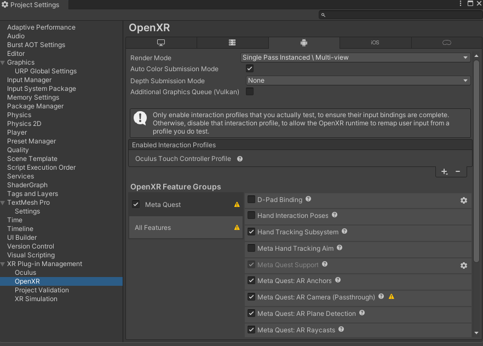The width and height of the screenshot is (483, 346).
Task: Click help icon for Oculus Touch Controller Profile
Action: point(240,159)
